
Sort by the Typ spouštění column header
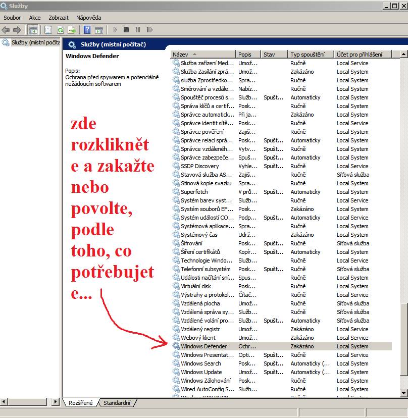(311, 55)
